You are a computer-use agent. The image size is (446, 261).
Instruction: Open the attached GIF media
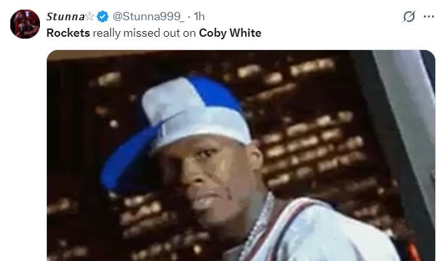(241, 155)
